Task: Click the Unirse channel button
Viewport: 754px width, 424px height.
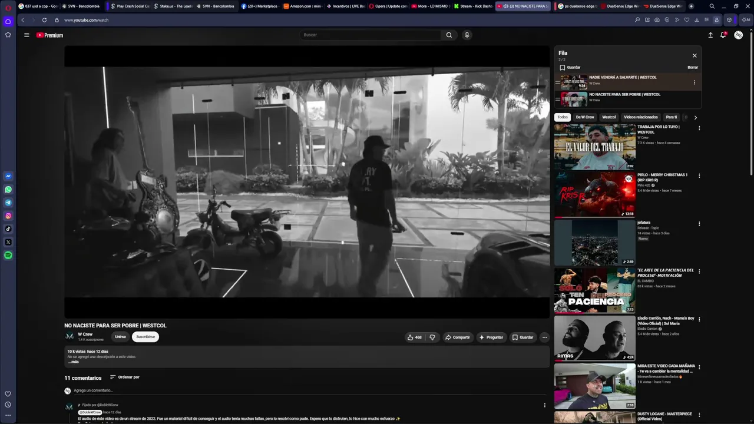Action: tap(120, 337)
